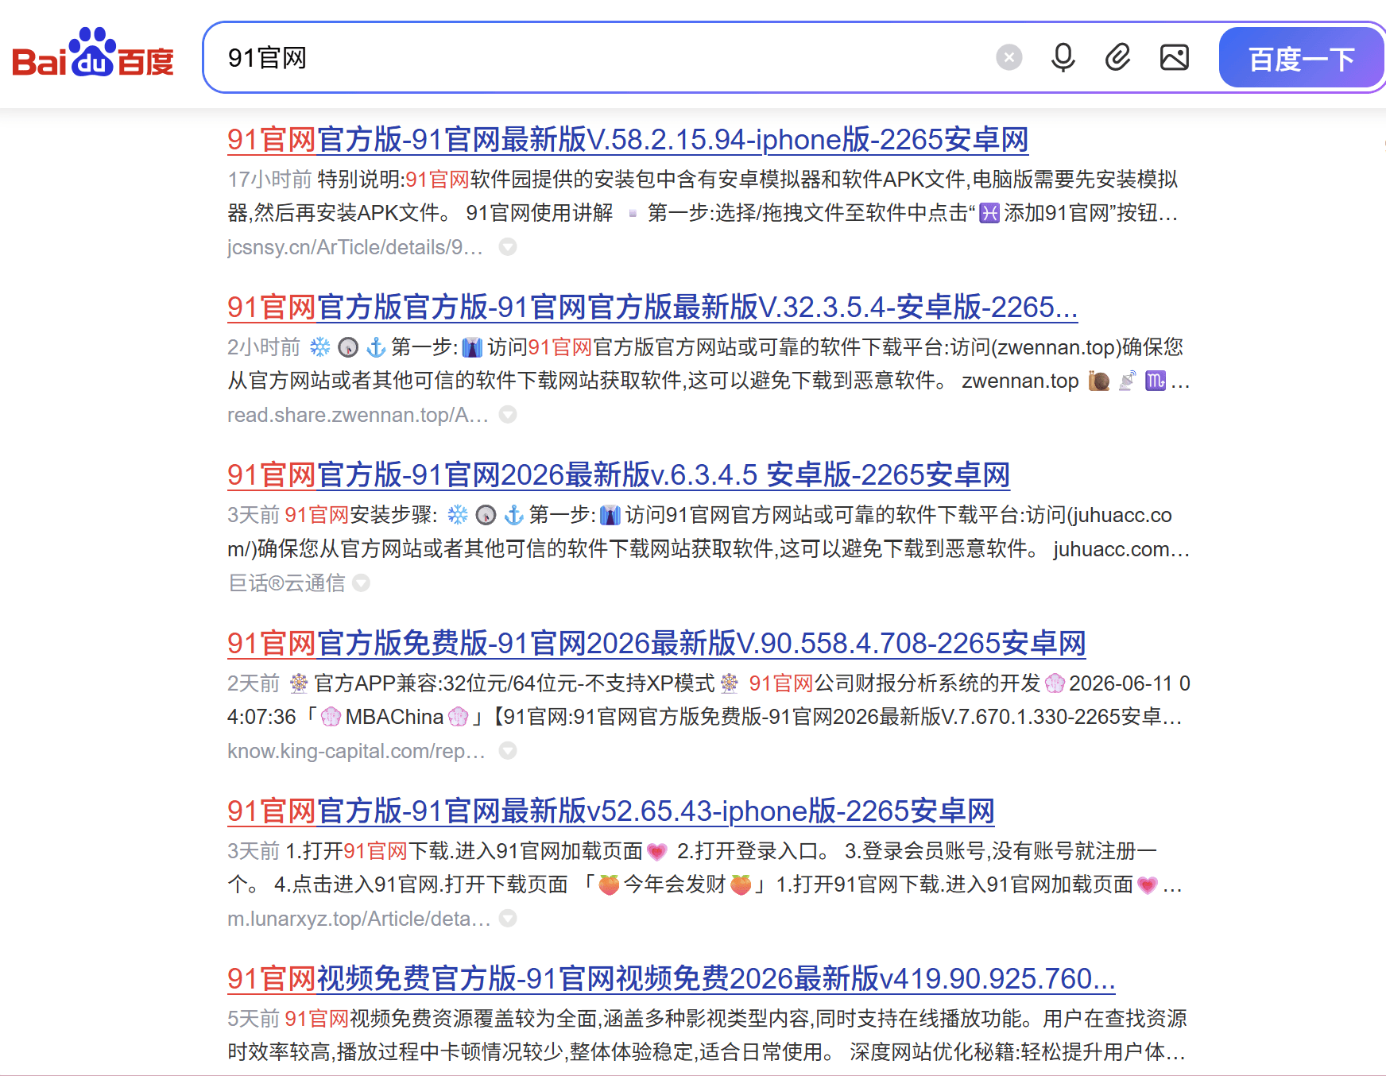Click source label 巨话®云通信
The height and width of the screenshot is (1076, 1386).
click(x=287, y=583)
